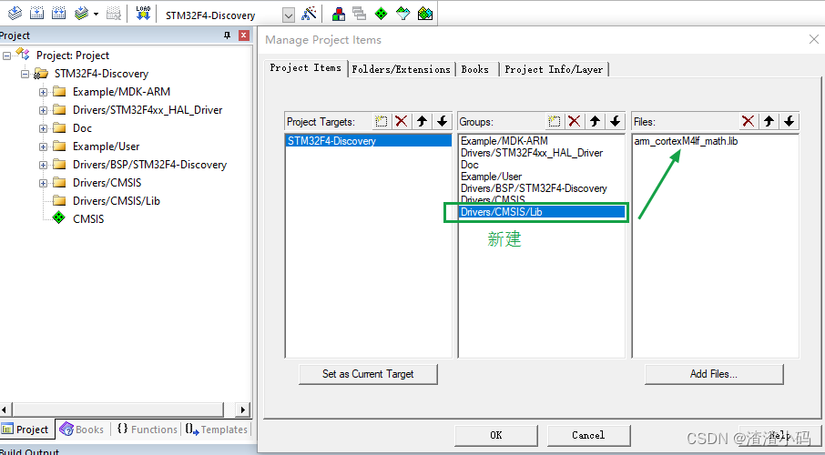
Task: Close the Project panel with red X
Action: [244, 35]
